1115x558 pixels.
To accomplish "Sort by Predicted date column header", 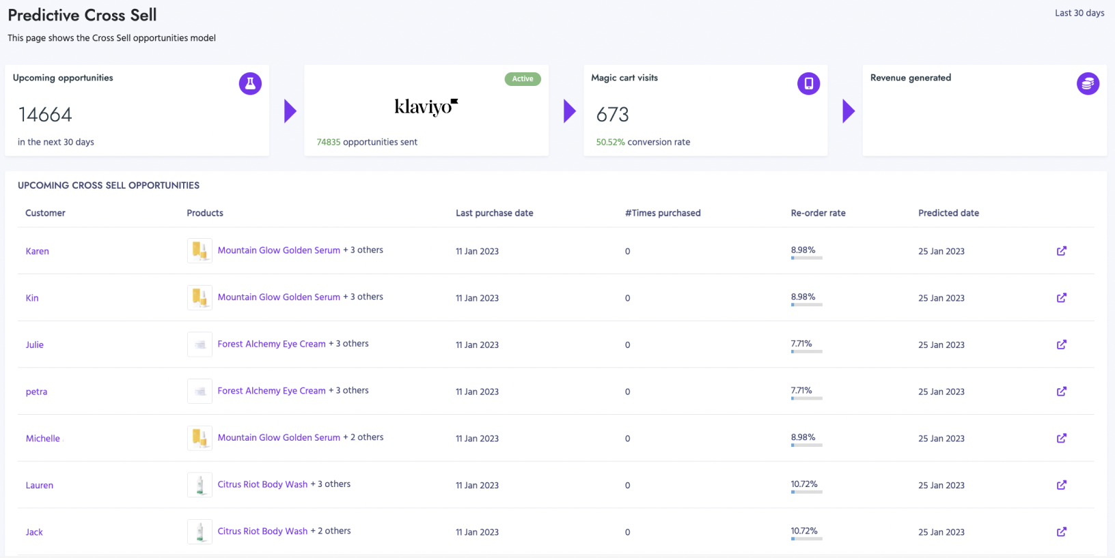I will (948, 213).
